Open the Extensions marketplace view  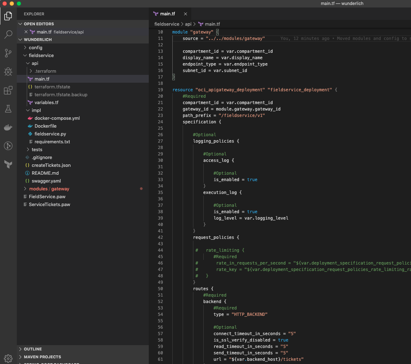[8, 91]
